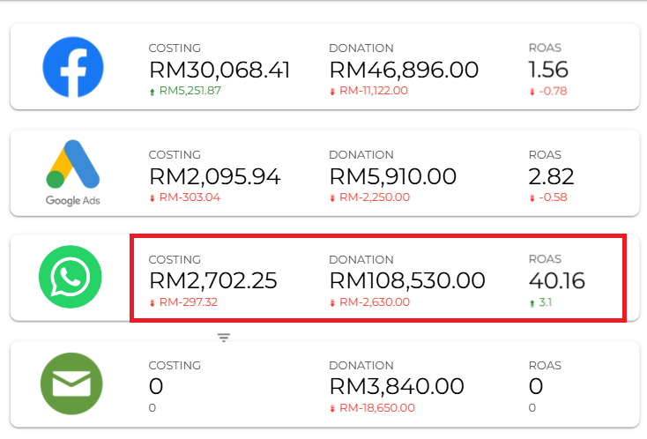
Task: Click email donation change RM-18,650.00
Action: 377,408
